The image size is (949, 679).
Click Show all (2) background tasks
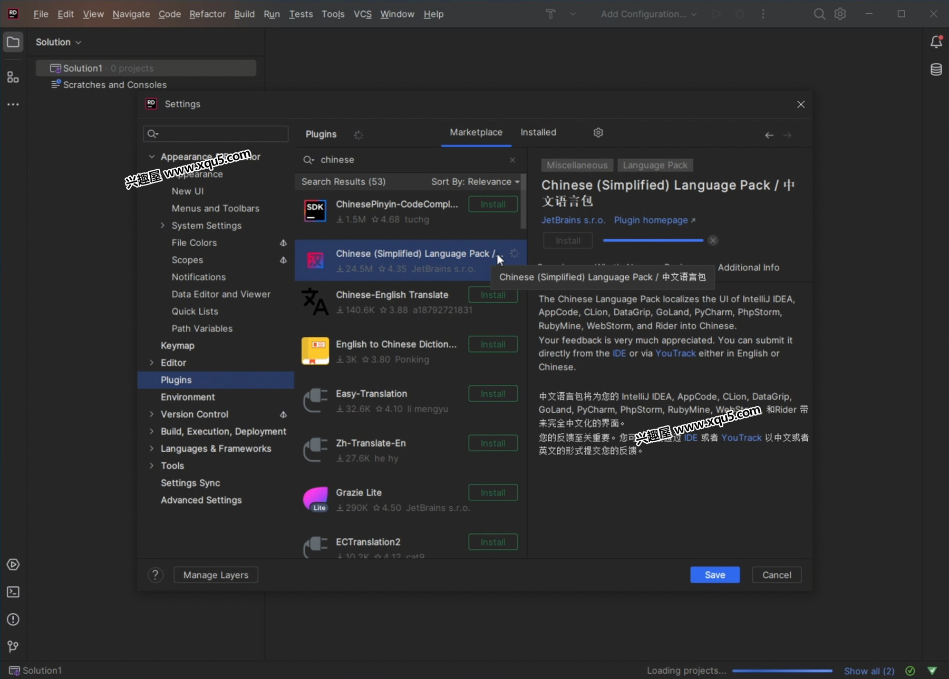pyautogui.click(x=869, y=671)
